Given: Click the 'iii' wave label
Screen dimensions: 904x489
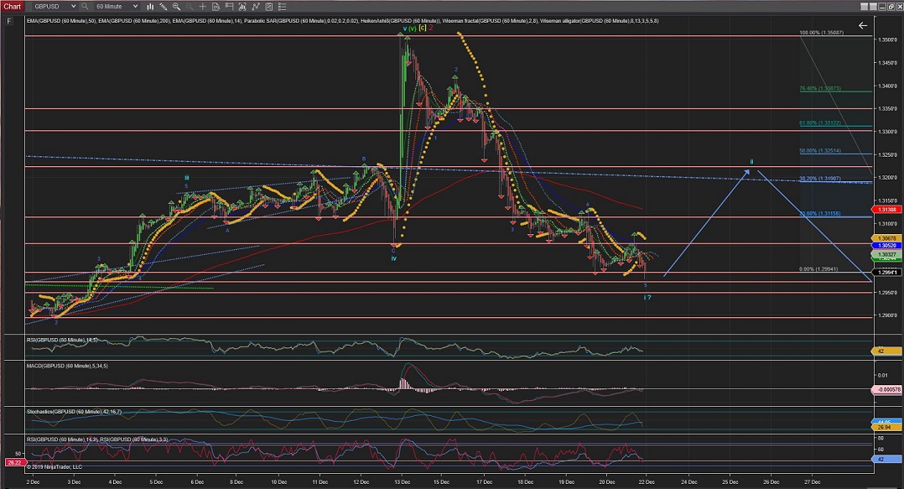Looking at the screenshot, I should [186, 178].
